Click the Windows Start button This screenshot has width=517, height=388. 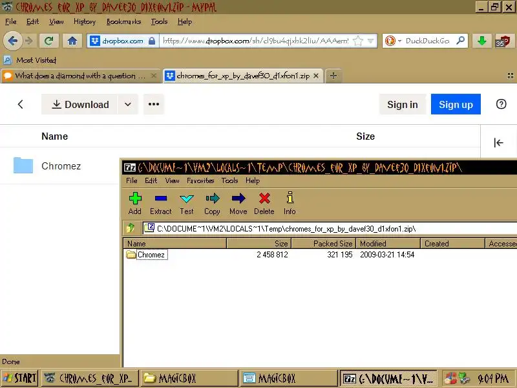point(19,378)
